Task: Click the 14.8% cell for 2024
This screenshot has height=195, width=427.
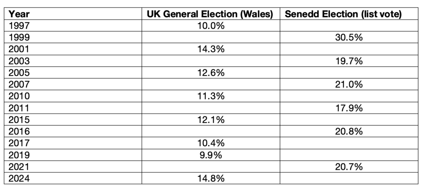Action: (211, 178)
